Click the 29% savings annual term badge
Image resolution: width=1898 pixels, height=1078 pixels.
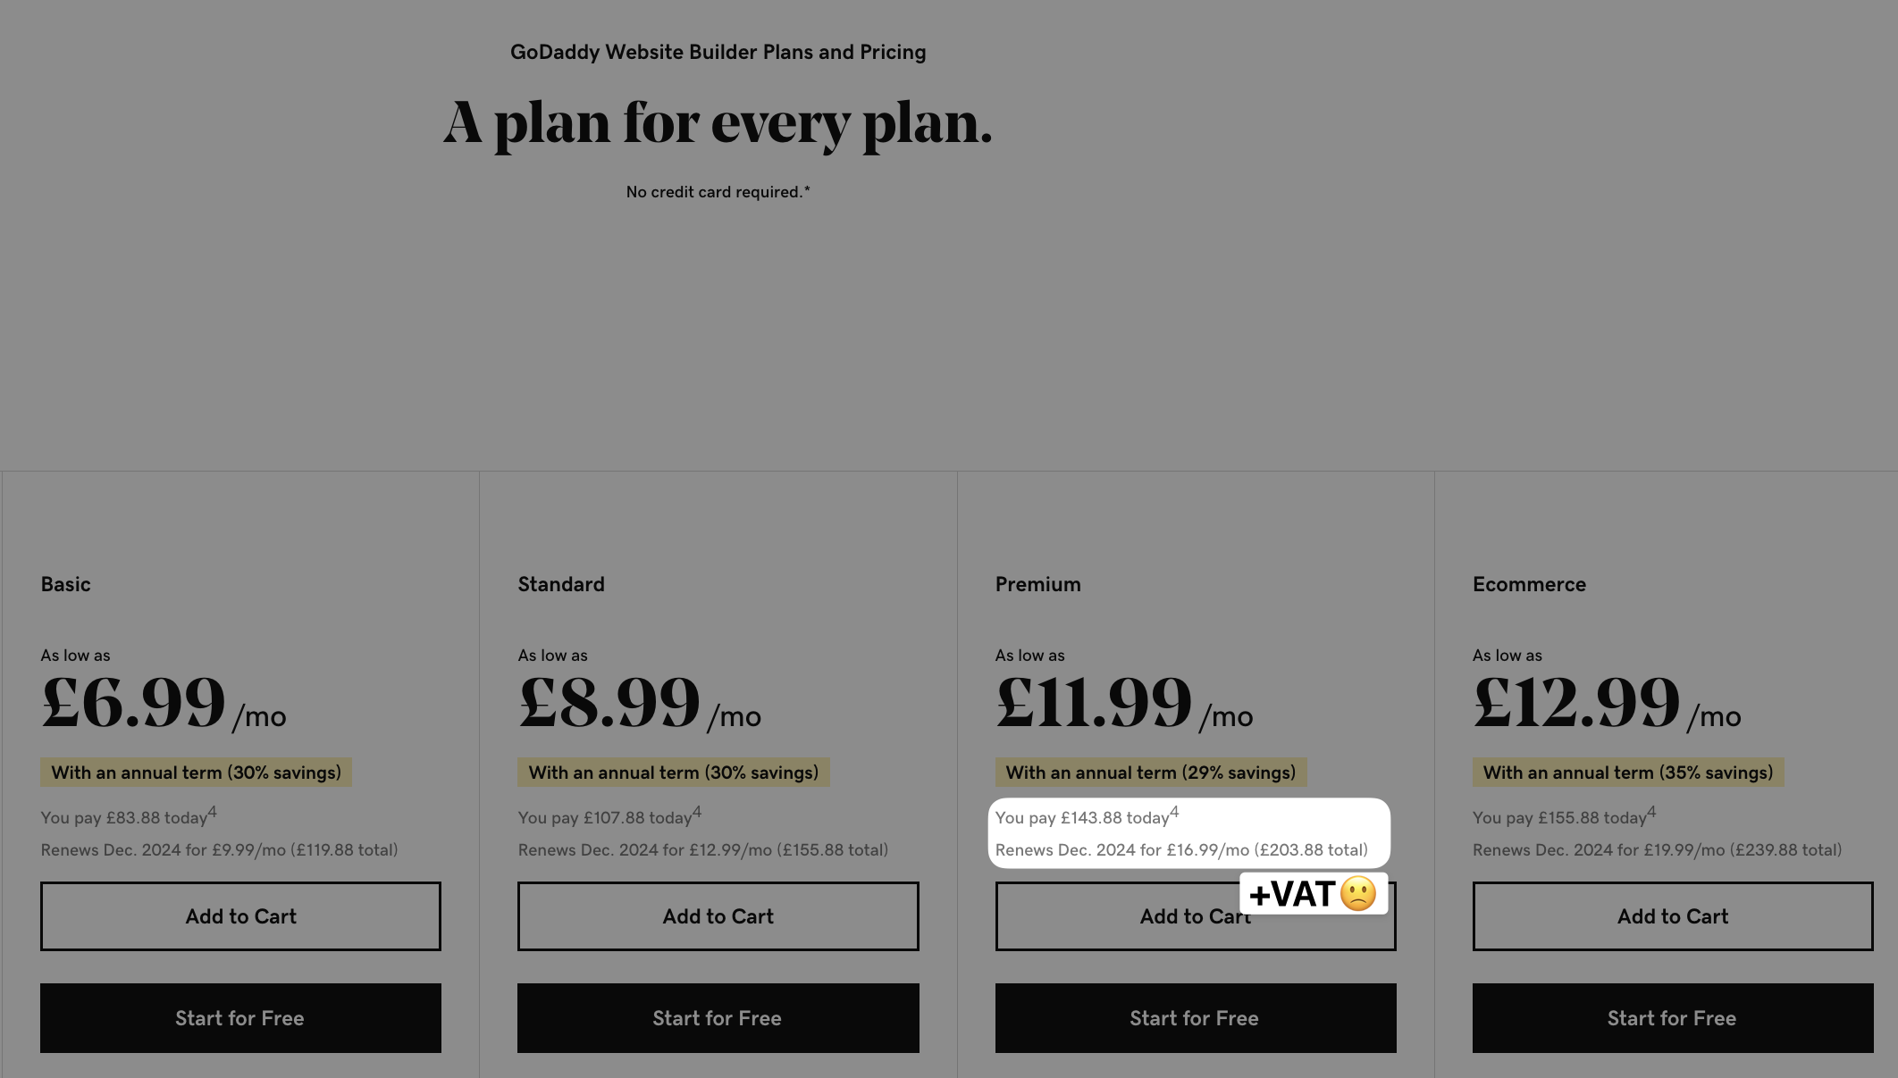coord(1150,773)
